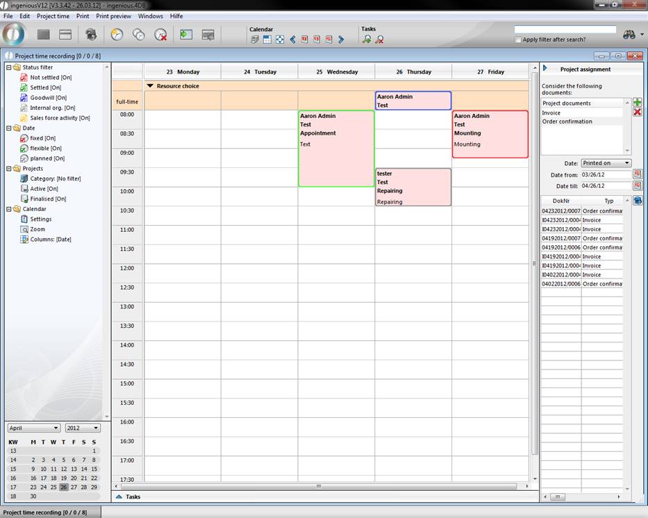
Task: Go to previous calendar period arrow
Action: [292, 40]
